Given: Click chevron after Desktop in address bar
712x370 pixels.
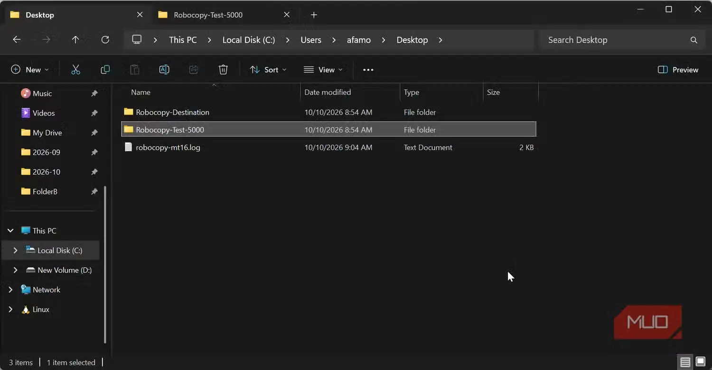Looking at the screenshot, I should coord(440,40).
